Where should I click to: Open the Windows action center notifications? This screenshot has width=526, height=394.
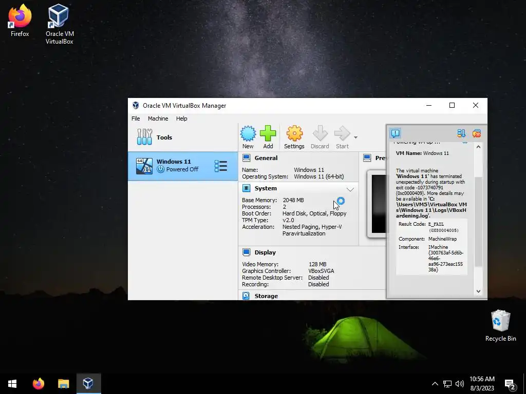pyautogui.click(x=510, y=384)
